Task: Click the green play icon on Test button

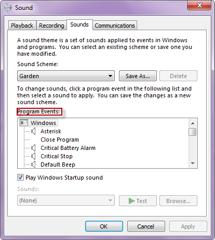Action: pos(132,201)
